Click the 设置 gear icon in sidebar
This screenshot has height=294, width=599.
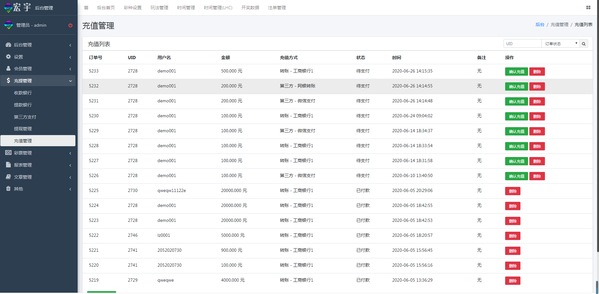coord(9,57)
